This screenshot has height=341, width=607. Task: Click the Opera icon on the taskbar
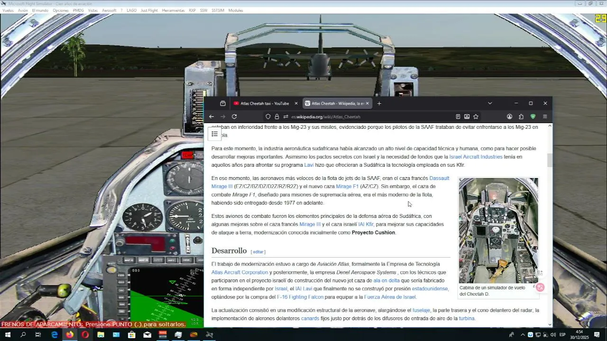pos(85,335)
